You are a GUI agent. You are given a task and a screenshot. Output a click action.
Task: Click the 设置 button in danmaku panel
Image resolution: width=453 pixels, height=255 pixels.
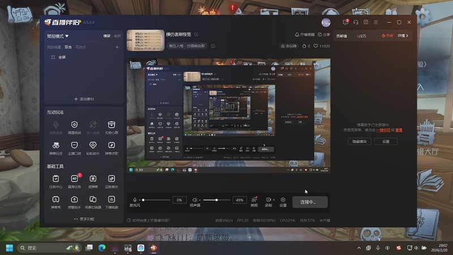[386, 141]
